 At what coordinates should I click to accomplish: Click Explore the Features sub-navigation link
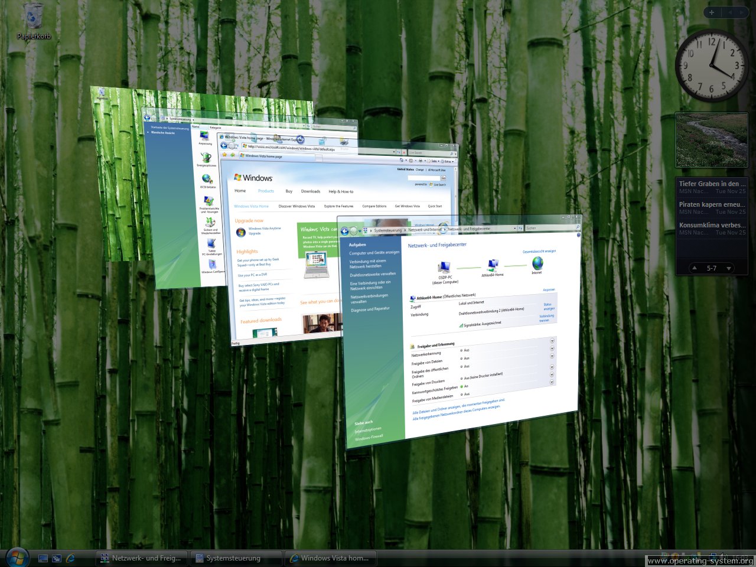338,206
